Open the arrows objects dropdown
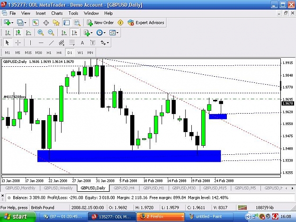This screenshot has width=296, height=222. coord(105,43)
